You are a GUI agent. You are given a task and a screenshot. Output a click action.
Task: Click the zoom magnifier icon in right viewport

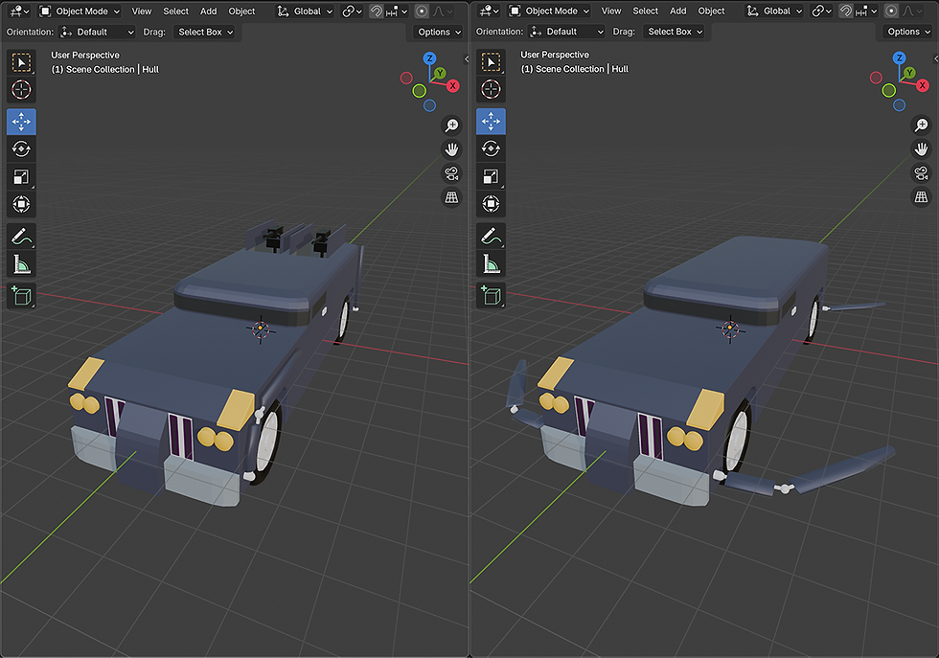(x=921, y=125)
